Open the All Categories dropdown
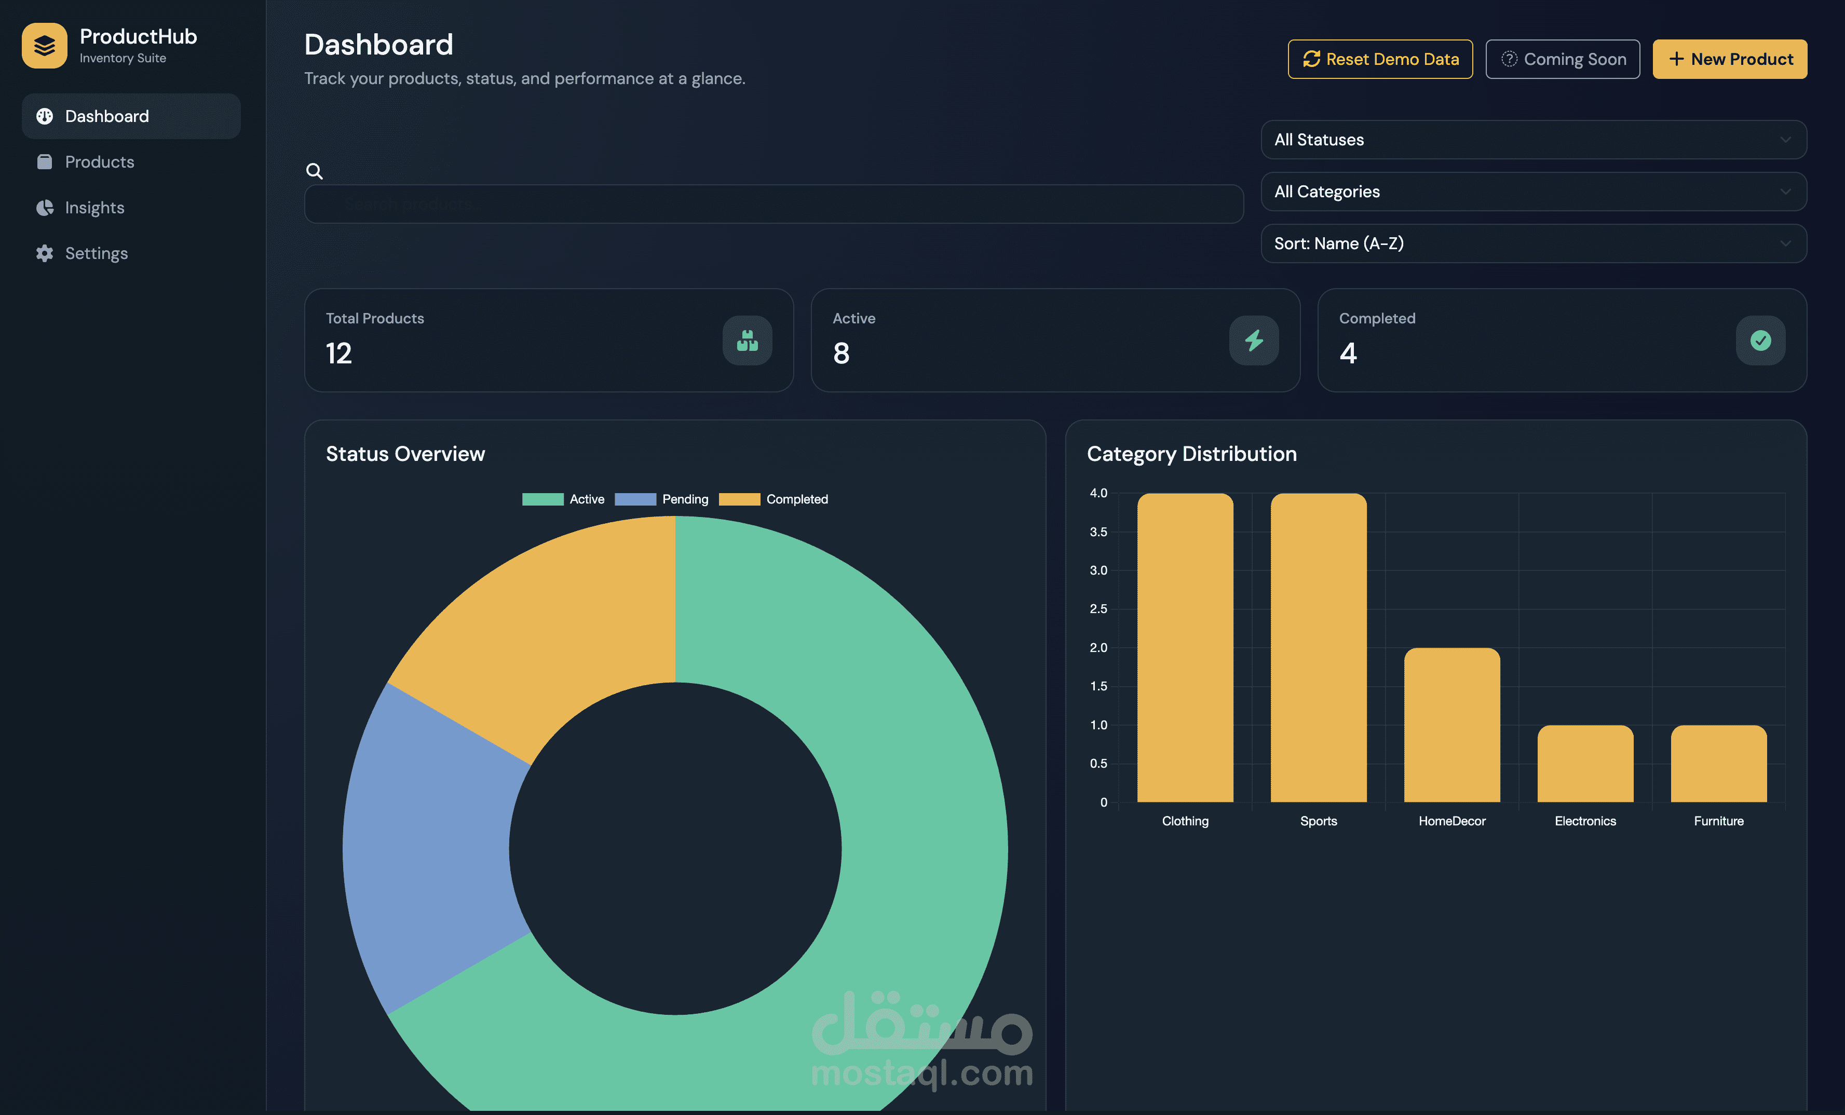Image resolution: width=1845 pixels, height=1115 pixels. click(x=1533, y=191)
